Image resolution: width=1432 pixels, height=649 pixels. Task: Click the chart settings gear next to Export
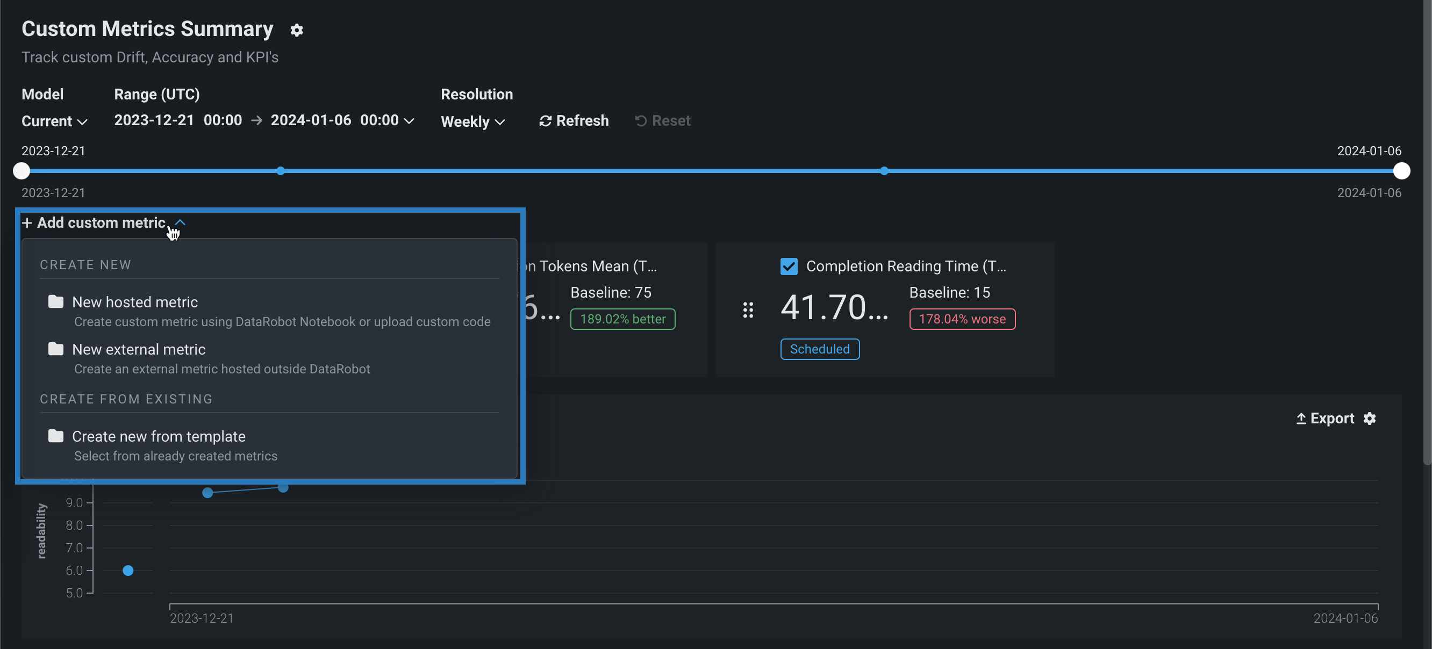click(1369, 419)
